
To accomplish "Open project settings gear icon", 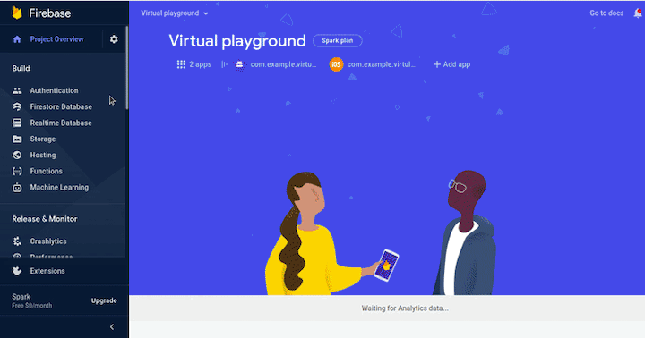I will (114, 39).
